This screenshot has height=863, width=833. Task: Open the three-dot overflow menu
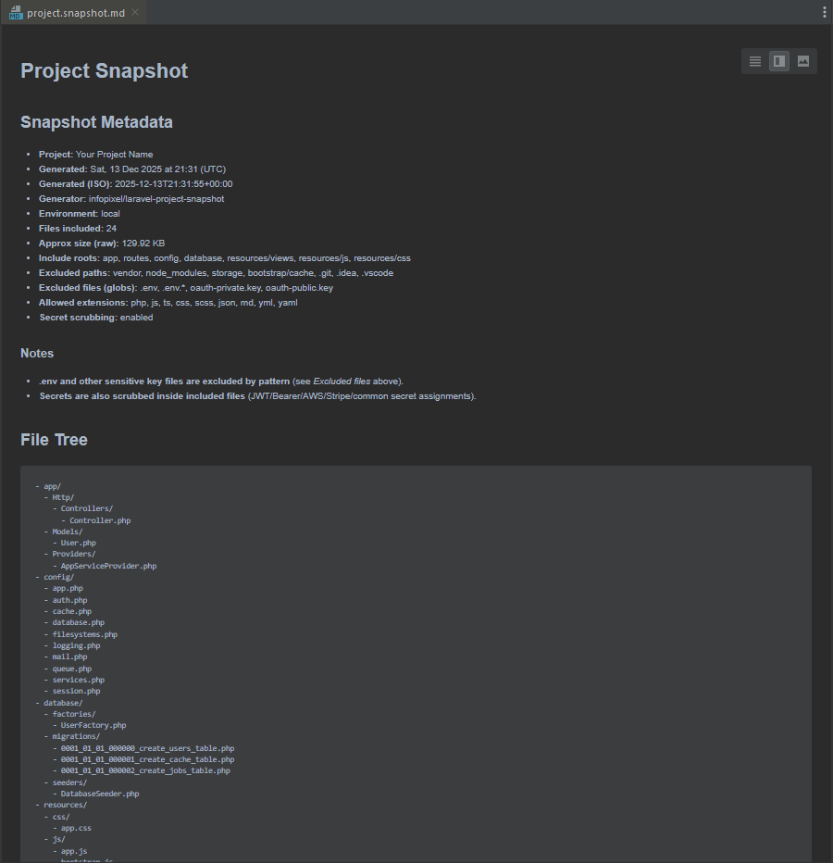823,11
